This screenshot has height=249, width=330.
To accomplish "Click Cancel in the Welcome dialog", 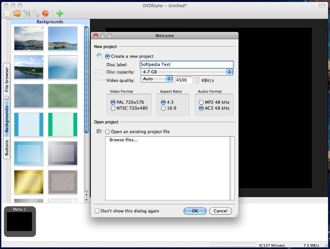I will 220,211.
